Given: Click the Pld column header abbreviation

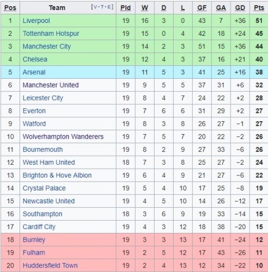Looking at the screenshot, I should coord(126,8).
